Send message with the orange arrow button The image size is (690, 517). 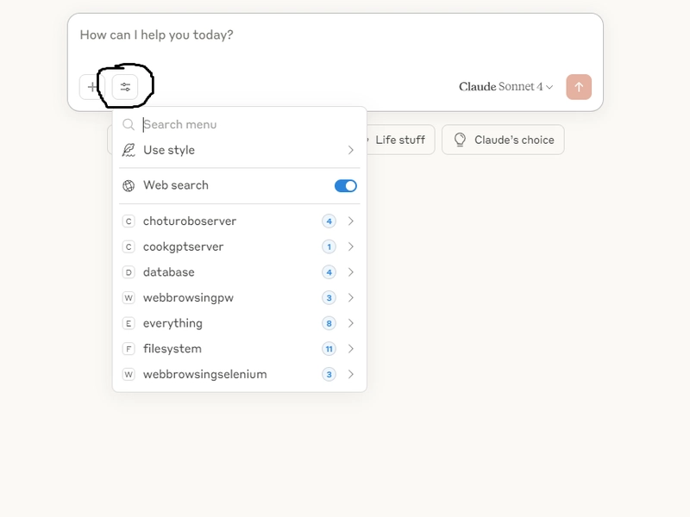point(579,87)
